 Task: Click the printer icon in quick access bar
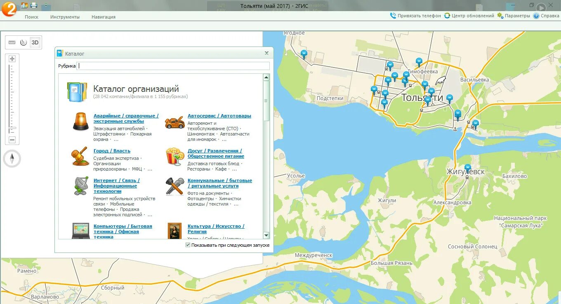[34, 5]
